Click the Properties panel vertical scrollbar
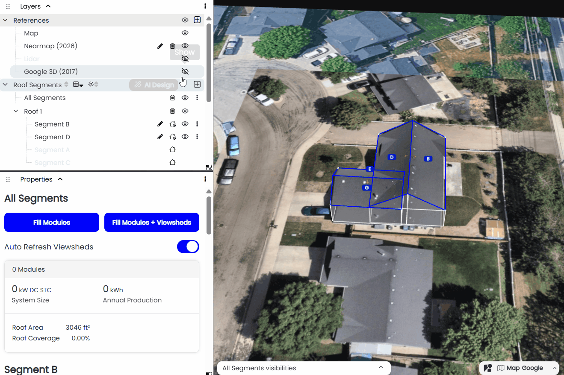Screen dimensions: 564x375 (209, 215)
